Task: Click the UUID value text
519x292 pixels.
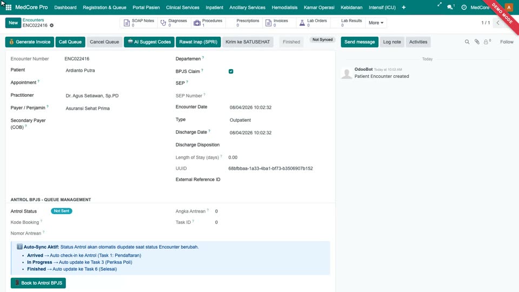Action: tap(270, 168)
